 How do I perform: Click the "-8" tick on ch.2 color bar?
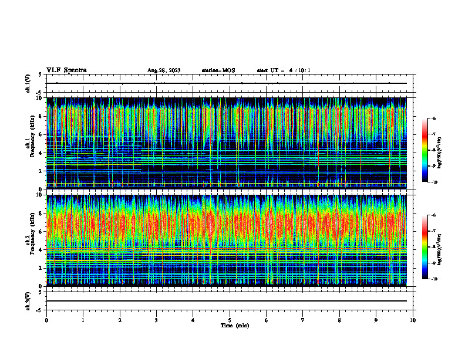433,247
